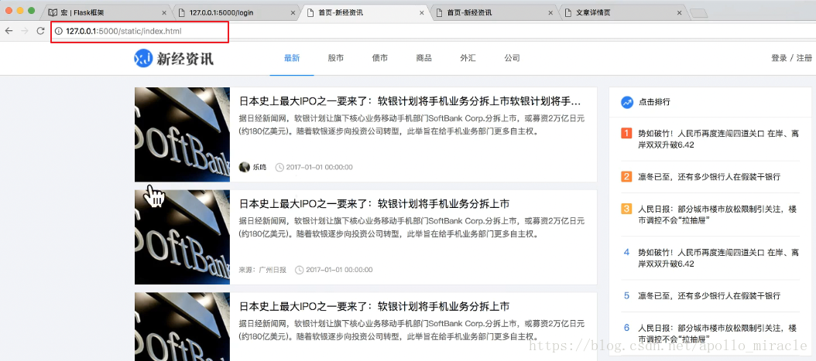The image size is (816, 361).
Task: Select the 外汇 category
Action: pyautogui.click(x=468, y=58)
